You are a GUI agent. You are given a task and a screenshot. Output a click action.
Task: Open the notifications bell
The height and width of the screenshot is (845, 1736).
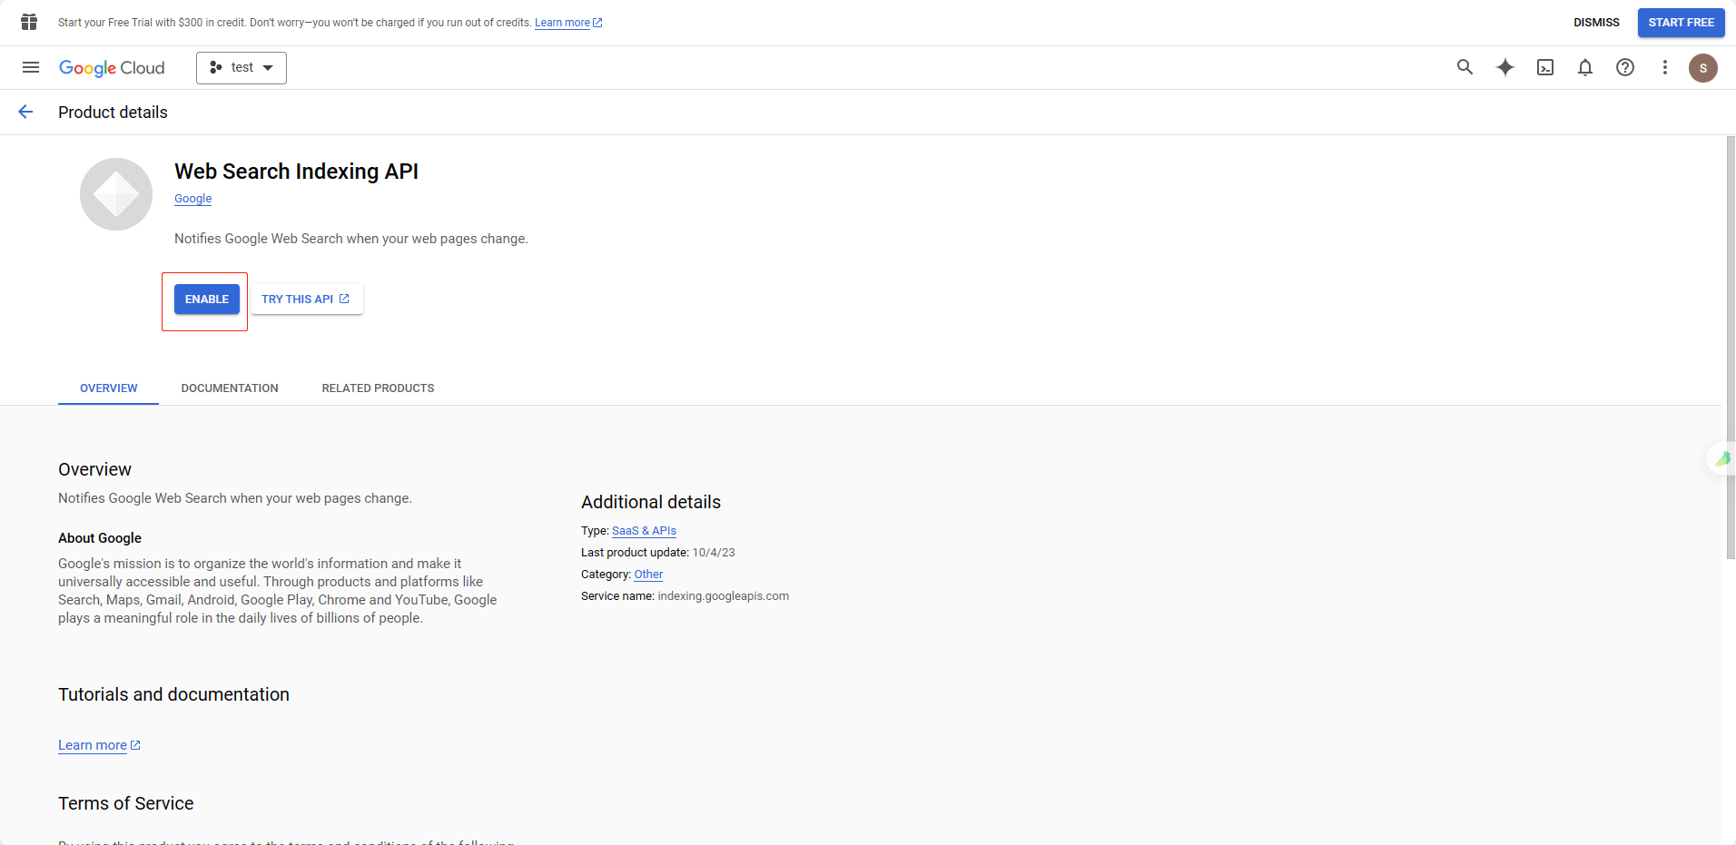pyautogui.click(x=1585, y=67)
